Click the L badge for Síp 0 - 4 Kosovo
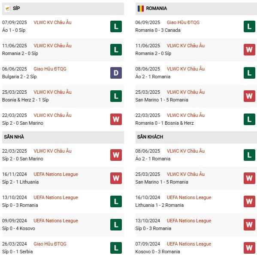The height and width of the screenshot is (258, 257). click(x=116, y=224)
